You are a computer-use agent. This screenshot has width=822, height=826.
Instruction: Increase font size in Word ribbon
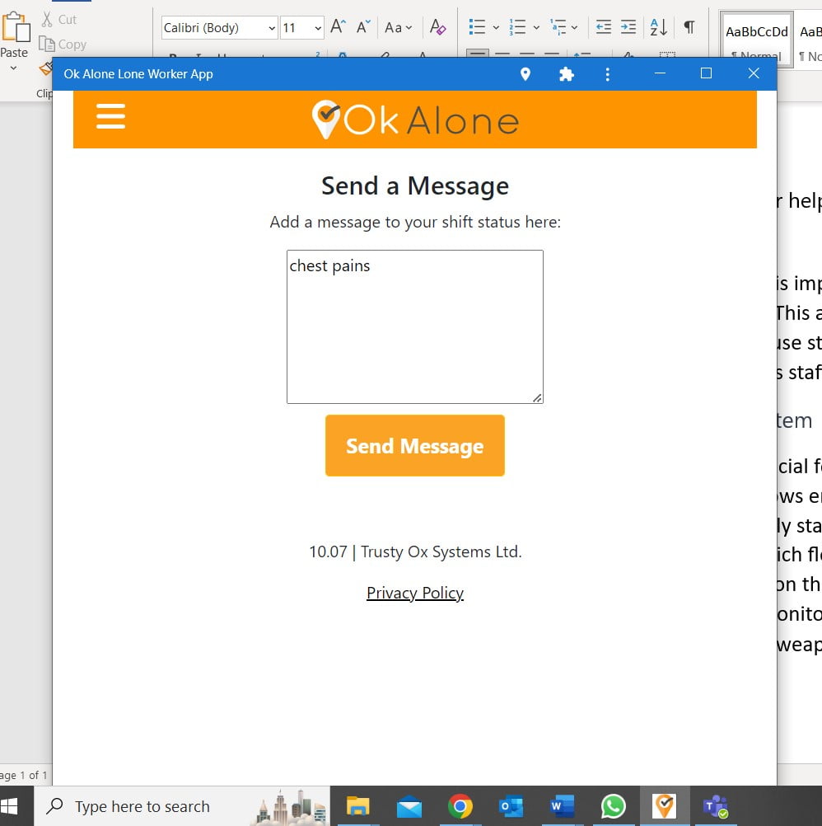(x=338, y=26)
